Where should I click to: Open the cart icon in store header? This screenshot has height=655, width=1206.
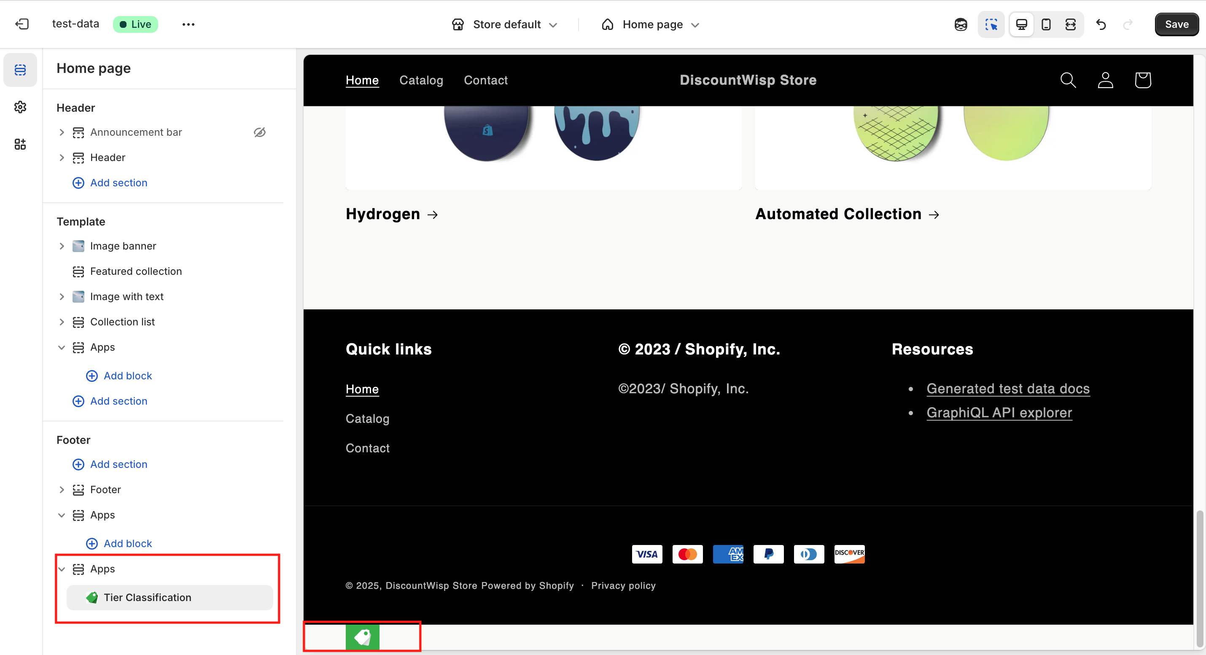point(1142,80)
